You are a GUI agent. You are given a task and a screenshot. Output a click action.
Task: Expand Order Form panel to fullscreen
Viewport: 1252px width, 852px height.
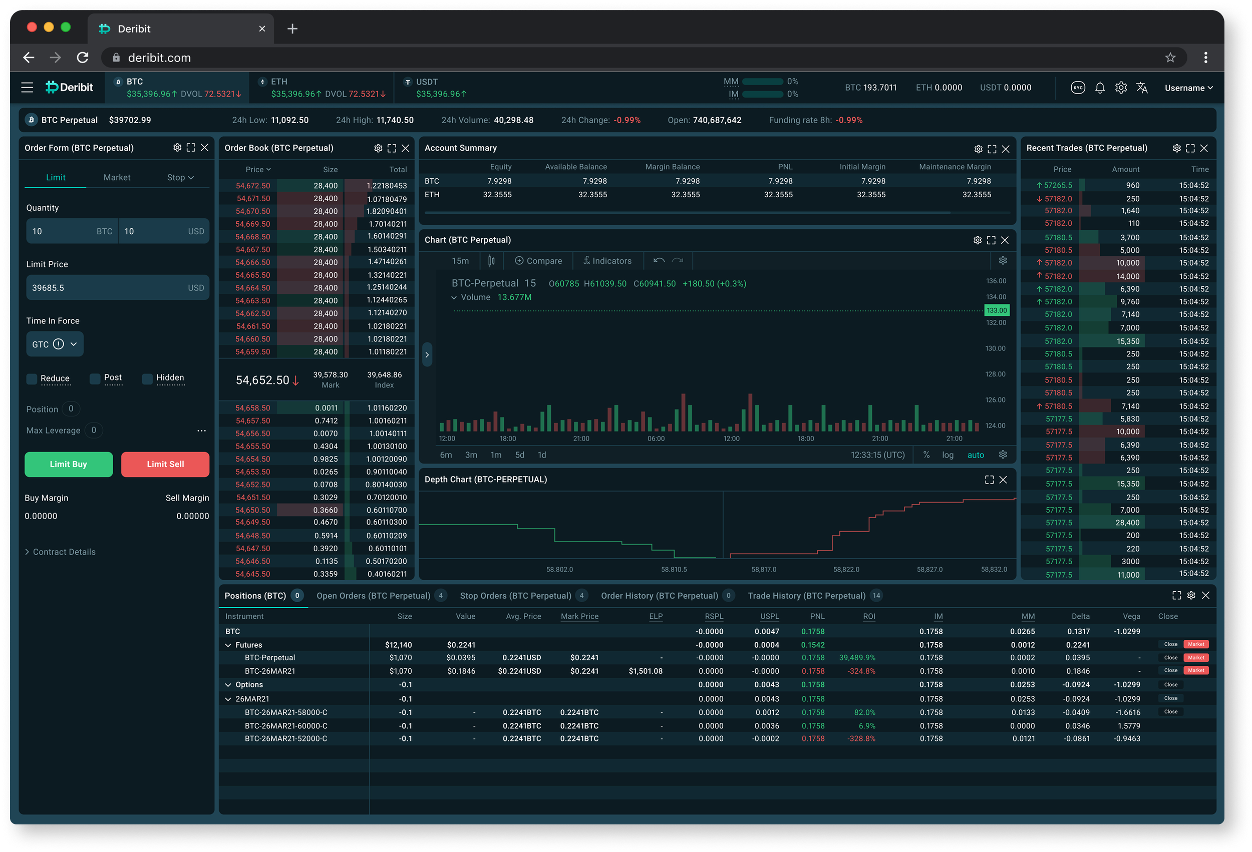click(191, 148)
